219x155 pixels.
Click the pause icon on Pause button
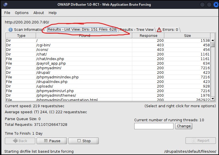coord(46,141)
